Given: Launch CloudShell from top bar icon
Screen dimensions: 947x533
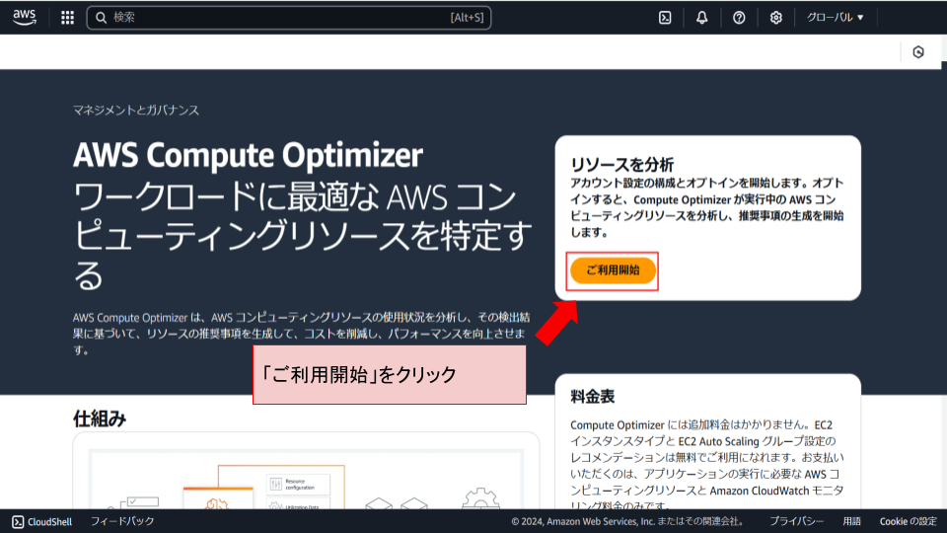Looking at the screenshot, I should click(665, 18).
